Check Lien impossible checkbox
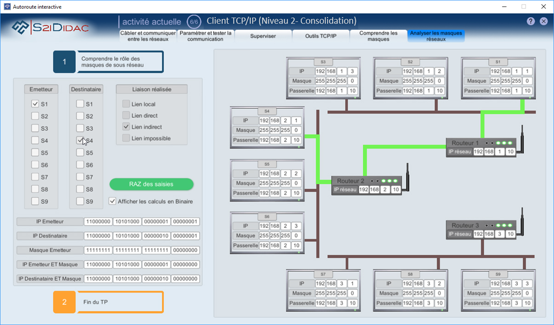Image resolution: width=554 pixels, height=325 pixels. [x=126, y=138]
